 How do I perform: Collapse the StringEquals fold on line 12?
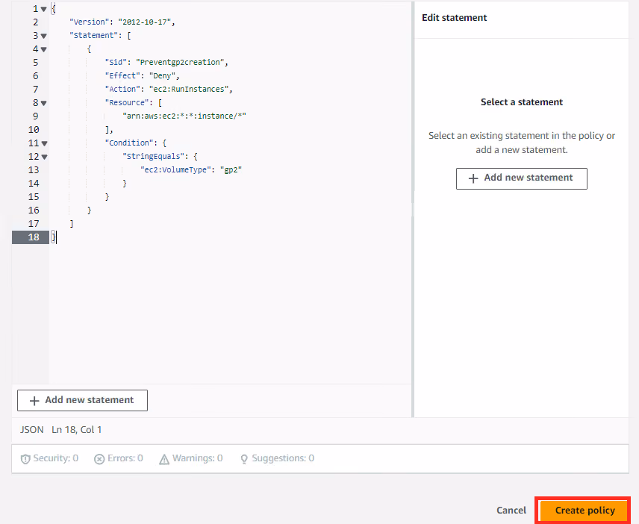tap(45, 157)
